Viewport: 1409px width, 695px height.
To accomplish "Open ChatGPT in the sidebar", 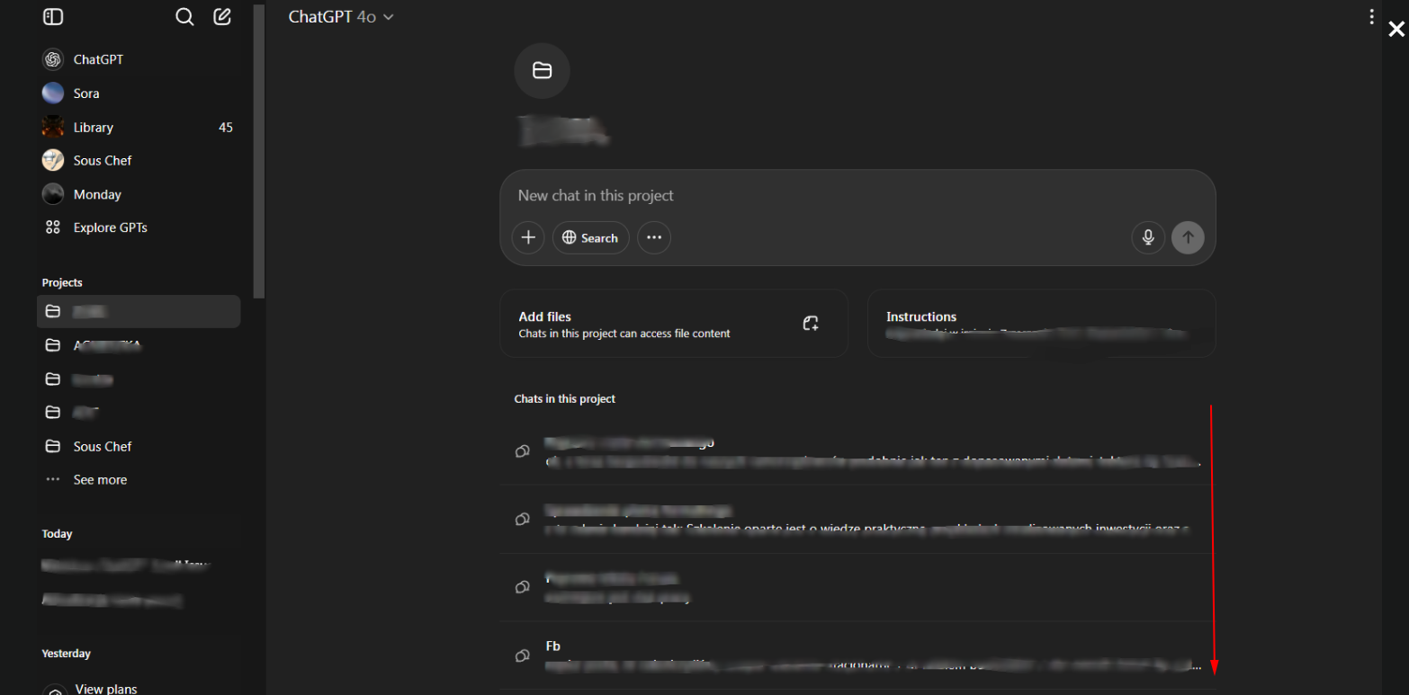I will pos(139,59).
